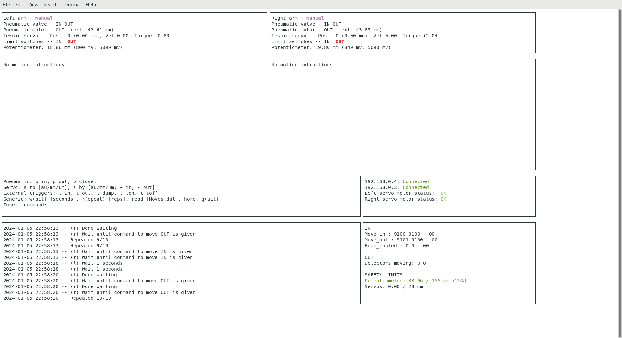622x338 pixels.
Task: Click the '(l) Wait 1 seconds' log entry
Action: pos(63,263)
